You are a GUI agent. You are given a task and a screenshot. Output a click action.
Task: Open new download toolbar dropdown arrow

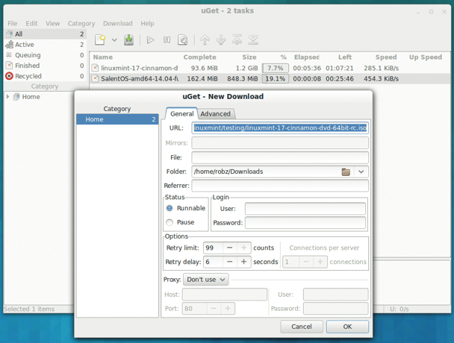tap(114, 40)
